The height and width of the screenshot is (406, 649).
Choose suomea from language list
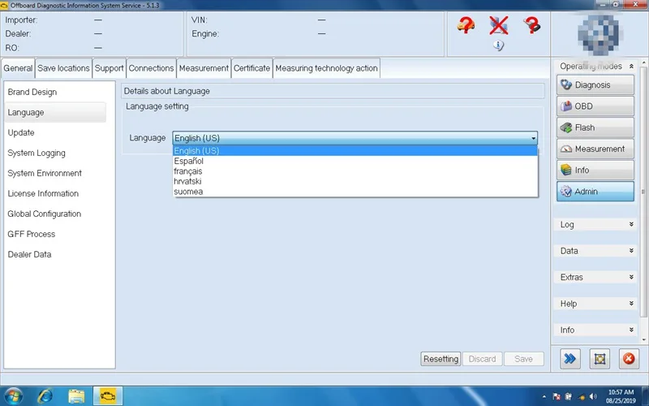pos(355,192)
